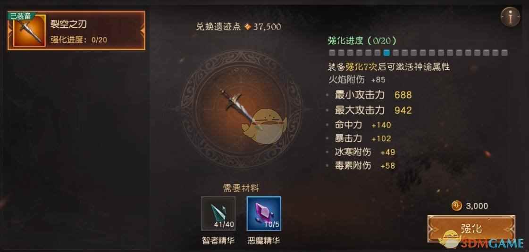
Task: Open the info icon at top right
Action: click(x=510, y=17)
